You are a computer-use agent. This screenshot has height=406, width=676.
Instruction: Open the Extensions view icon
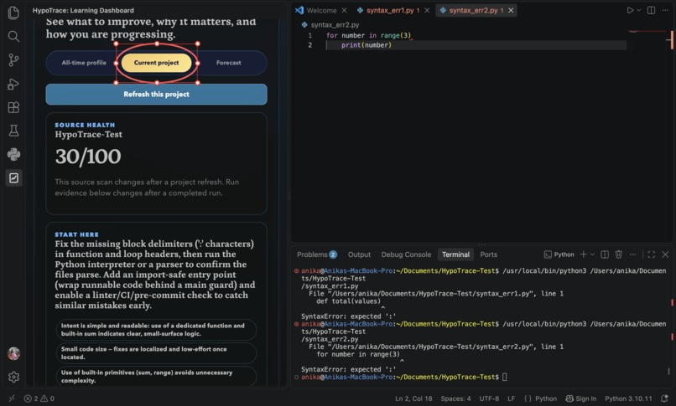(x=13, y=107)
